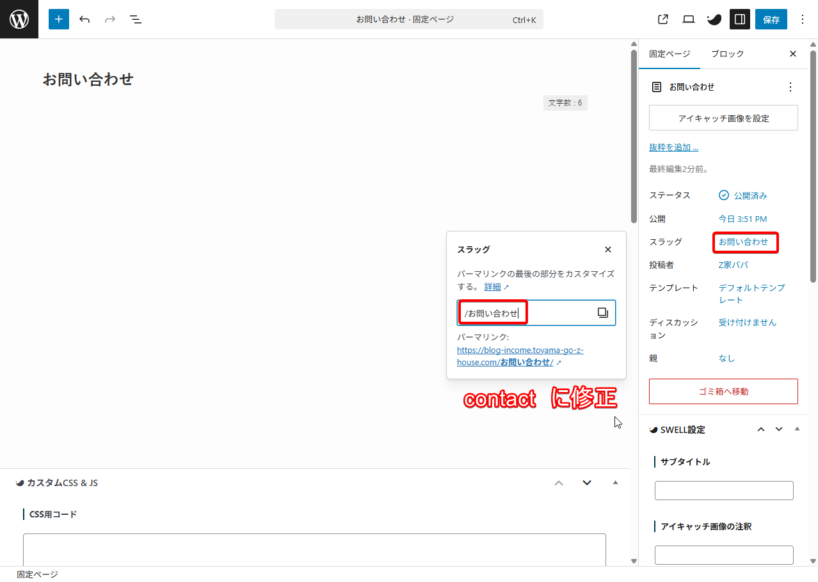View the page in new tab
Screen dimensions: 818x582
(x=663, y=19)
